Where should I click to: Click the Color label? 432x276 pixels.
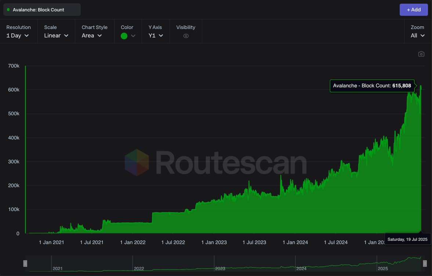coord(127,27)
